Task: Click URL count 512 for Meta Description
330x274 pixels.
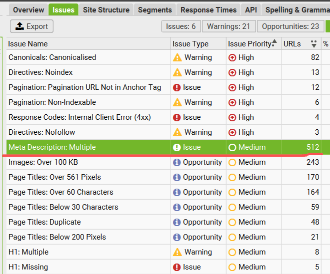Action: (x=312, y=147)
